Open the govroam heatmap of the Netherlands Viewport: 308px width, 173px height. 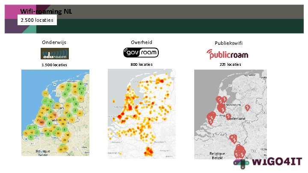point(142,114)
